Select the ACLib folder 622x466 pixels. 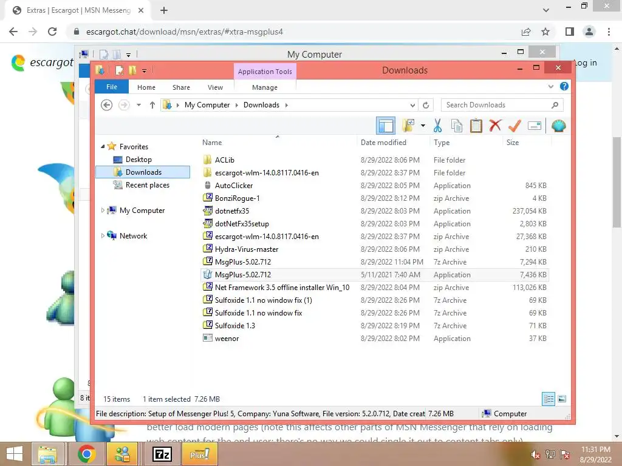click(375, 160)
